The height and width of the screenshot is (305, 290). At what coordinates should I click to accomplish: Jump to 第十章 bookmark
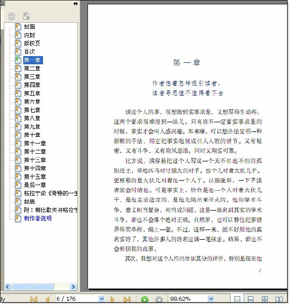point(32,135)
